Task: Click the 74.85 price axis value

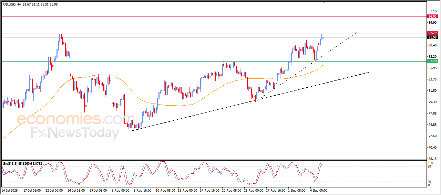Action: tap(432, 125)
